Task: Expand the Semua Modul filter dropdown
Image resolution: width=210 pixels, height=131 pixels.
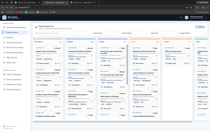Action: tap(135, 33)
